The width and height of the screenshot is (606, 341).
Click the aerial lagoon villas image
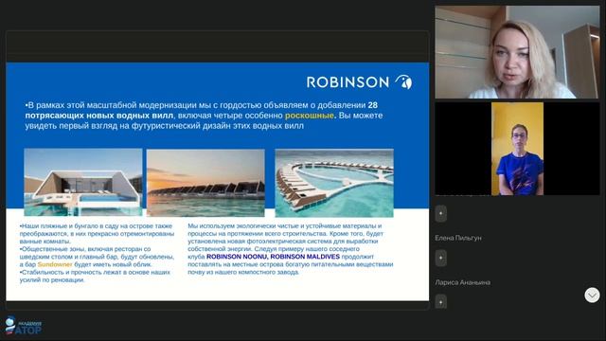click(x=334, y=183)
